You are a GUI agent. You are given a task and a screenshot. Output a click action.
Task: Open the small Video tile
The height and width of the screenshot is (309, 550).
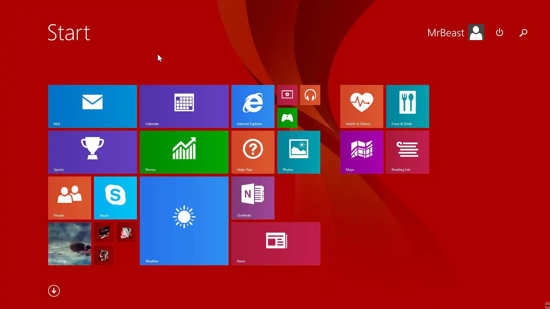pyautogui.click(x=287, y=95)
